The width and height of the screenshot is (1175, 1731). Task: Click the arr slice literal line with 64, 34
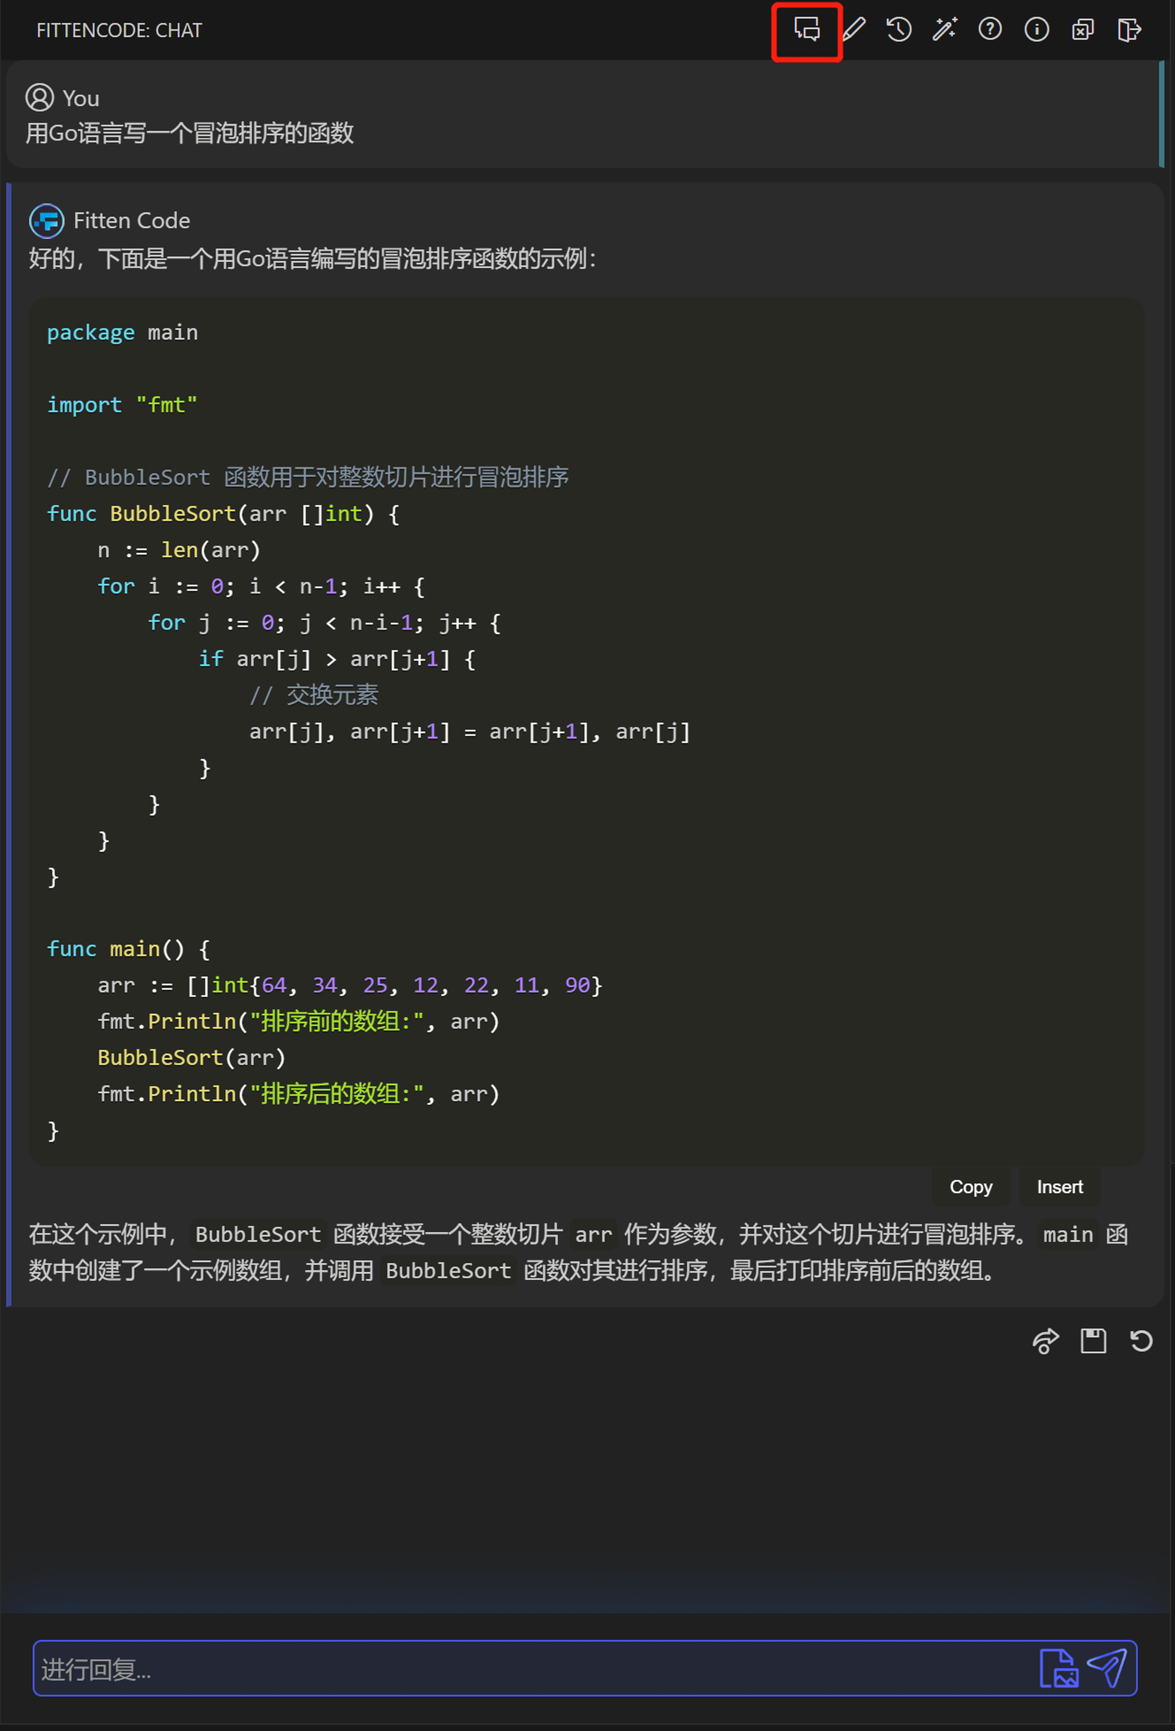(350, 985)
